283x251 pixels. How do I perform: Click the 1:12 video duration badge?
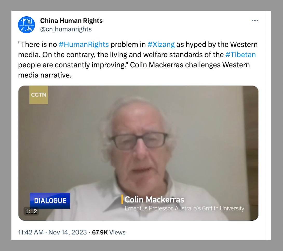[x=31, y=211]
